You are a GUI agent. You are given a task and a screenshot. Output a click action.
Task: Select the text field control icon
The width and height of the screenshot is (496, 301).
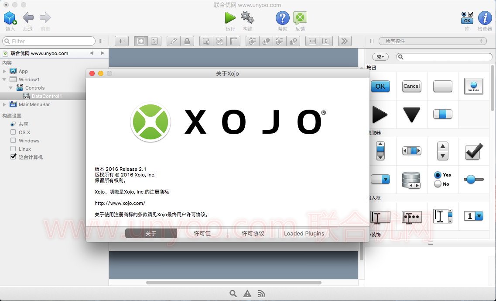click(380, 217)
